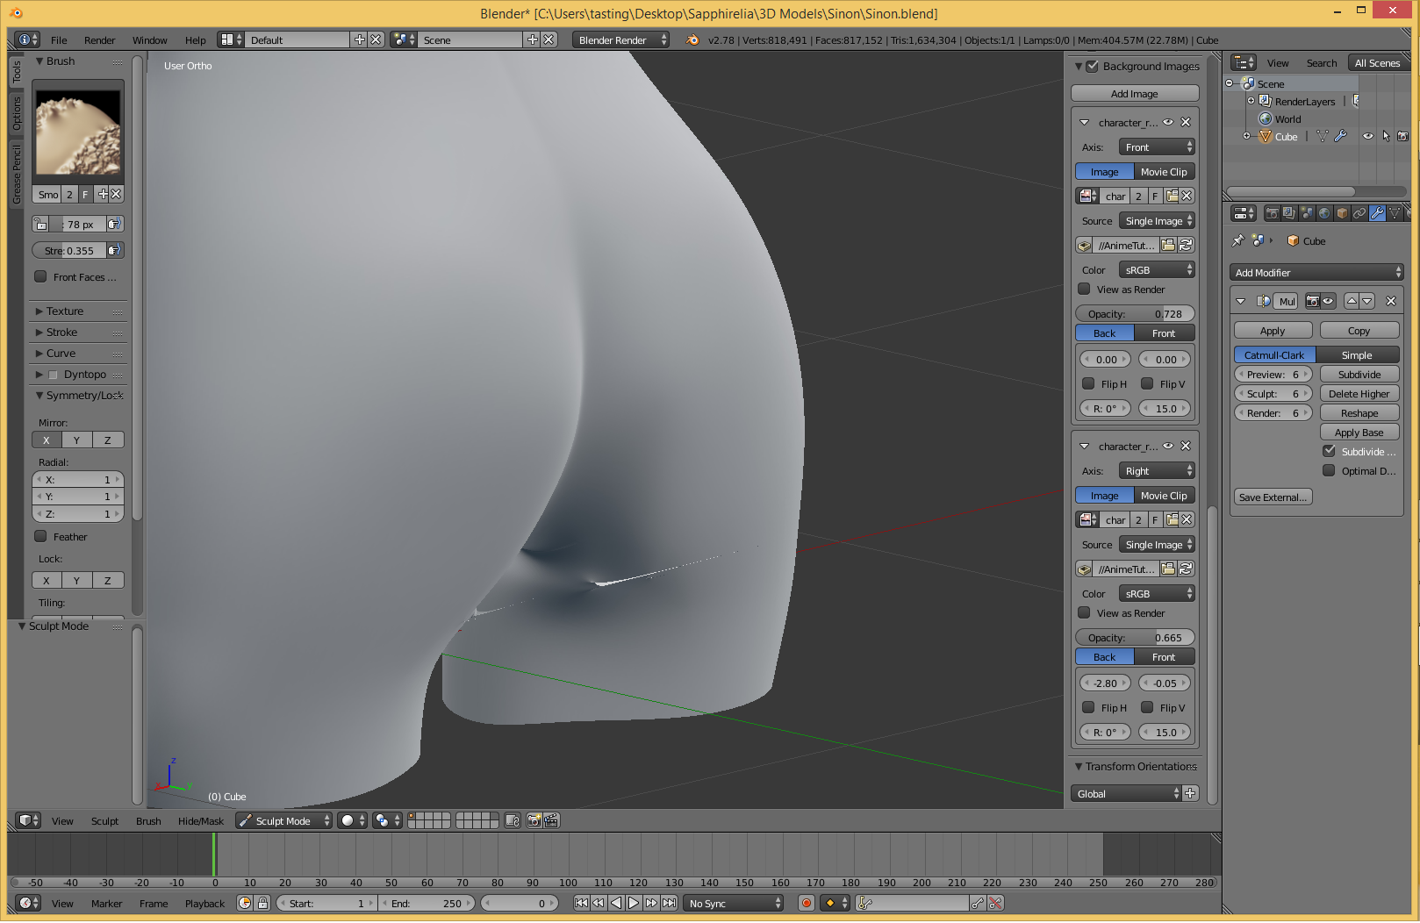Click the Apply Base button

pos(1359,433)
